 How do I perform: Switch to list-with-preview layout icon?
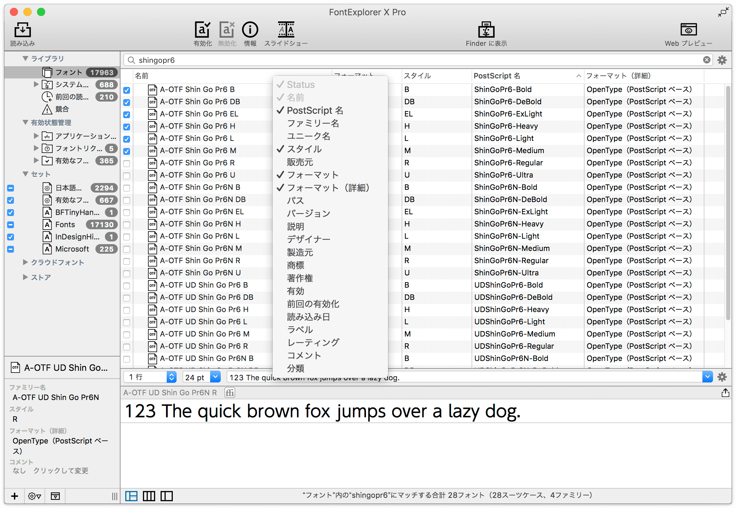tap(131, 496)
